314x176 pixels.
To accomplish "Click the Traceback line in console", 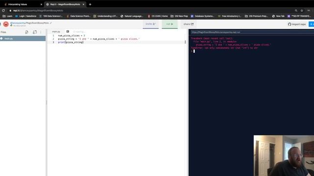I will click(x=211, y=38).
